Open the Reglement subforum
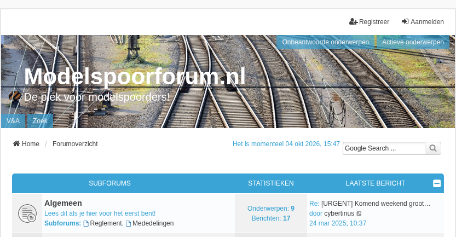This screenshot has width=456, height=237. point(106,223)
